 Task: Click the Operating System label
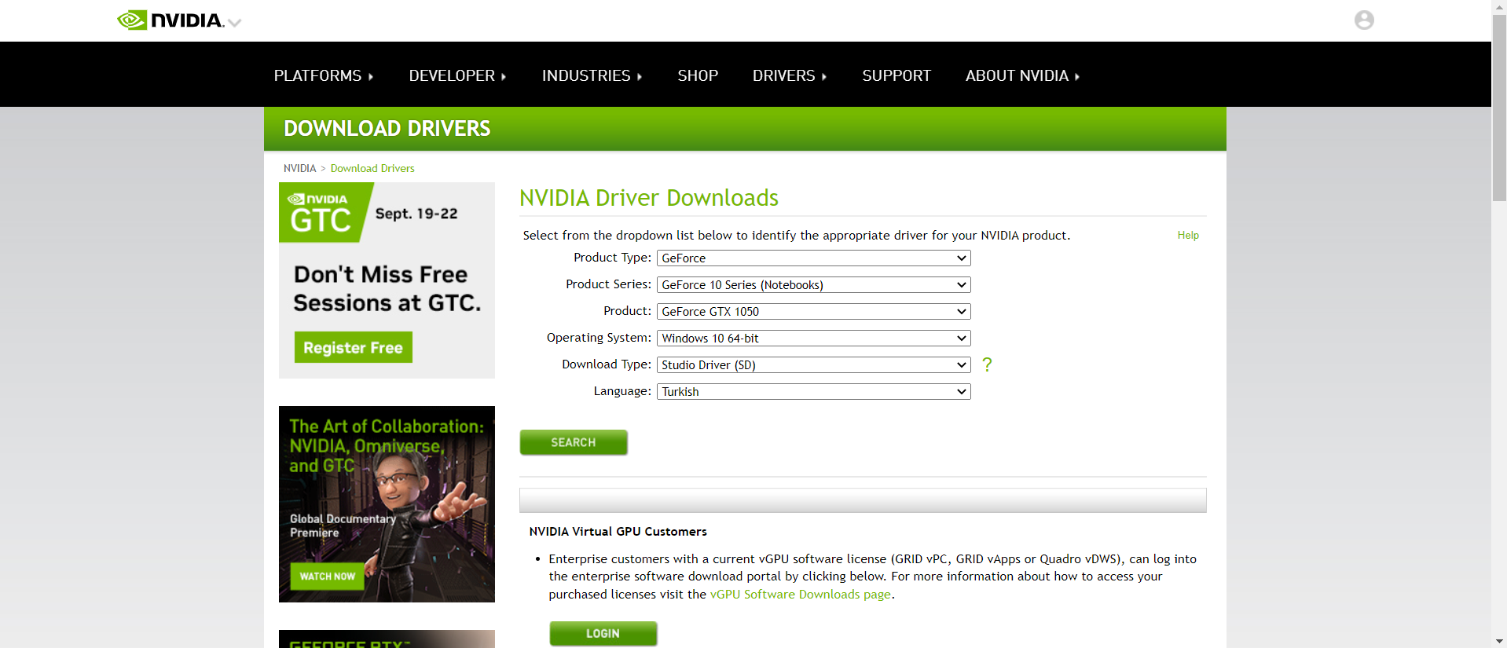pos(599,338)
